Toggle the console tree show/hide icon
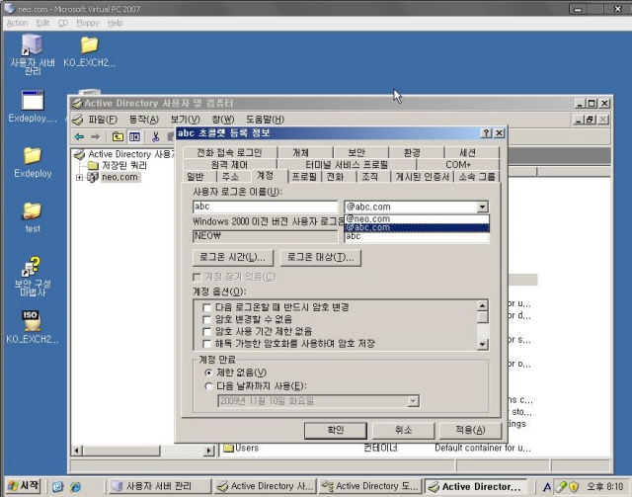 [x=134, y=137]
